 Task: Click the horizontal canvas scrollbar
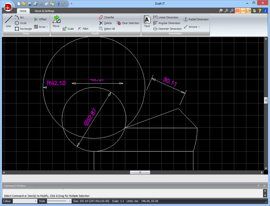coord(140,172)
